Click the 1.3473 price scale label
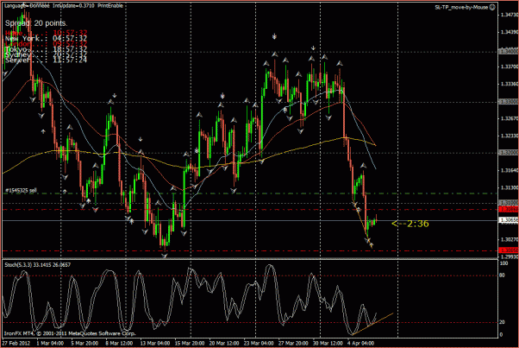 pos(510,15)
